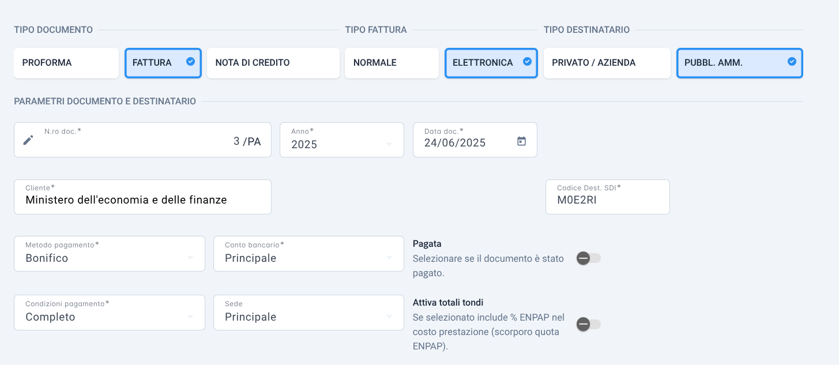The height and width of the screenshot is (365, 839).
Task: Click the 'TIPO DOCUMENTO' heading
Action: tap(54, 30)
